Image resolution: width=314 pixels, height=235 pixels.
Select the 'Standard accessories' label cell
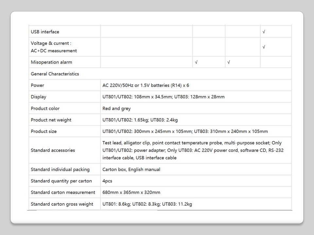pos(53,150)
